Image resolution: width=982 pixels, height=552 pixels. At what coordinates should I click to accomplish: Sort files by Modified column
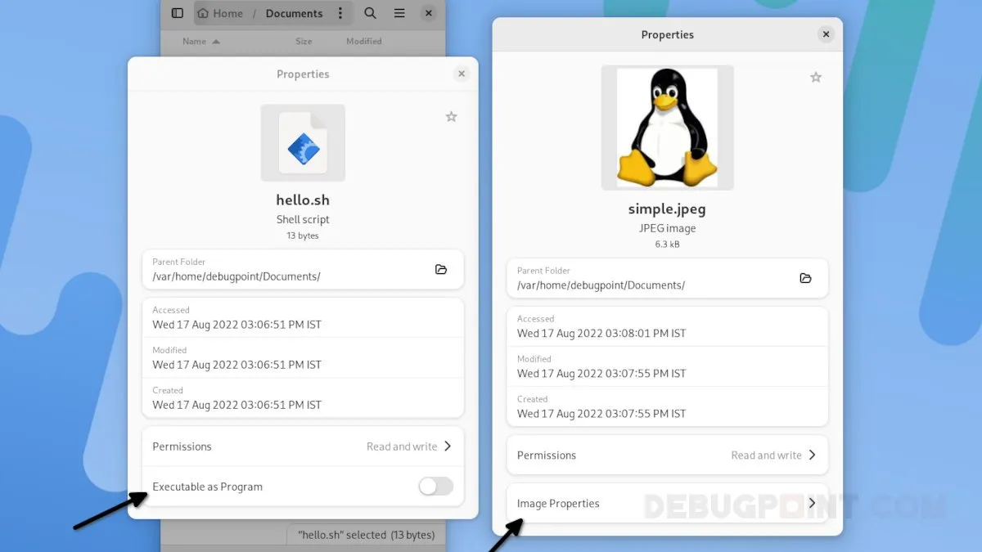[363, 41]
